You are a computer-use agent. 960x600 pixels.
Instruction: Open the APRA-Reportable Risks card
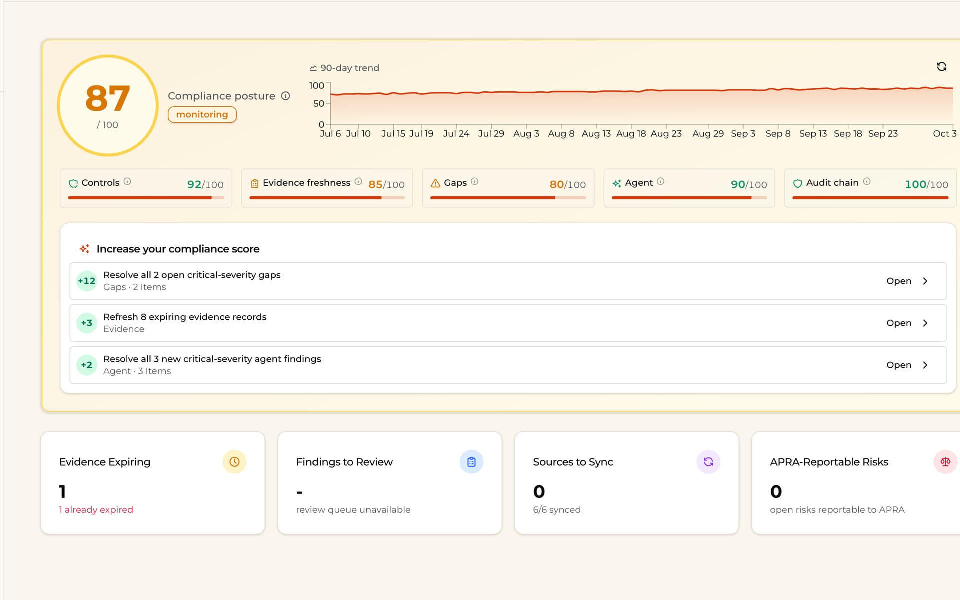[x=856, y=483]
